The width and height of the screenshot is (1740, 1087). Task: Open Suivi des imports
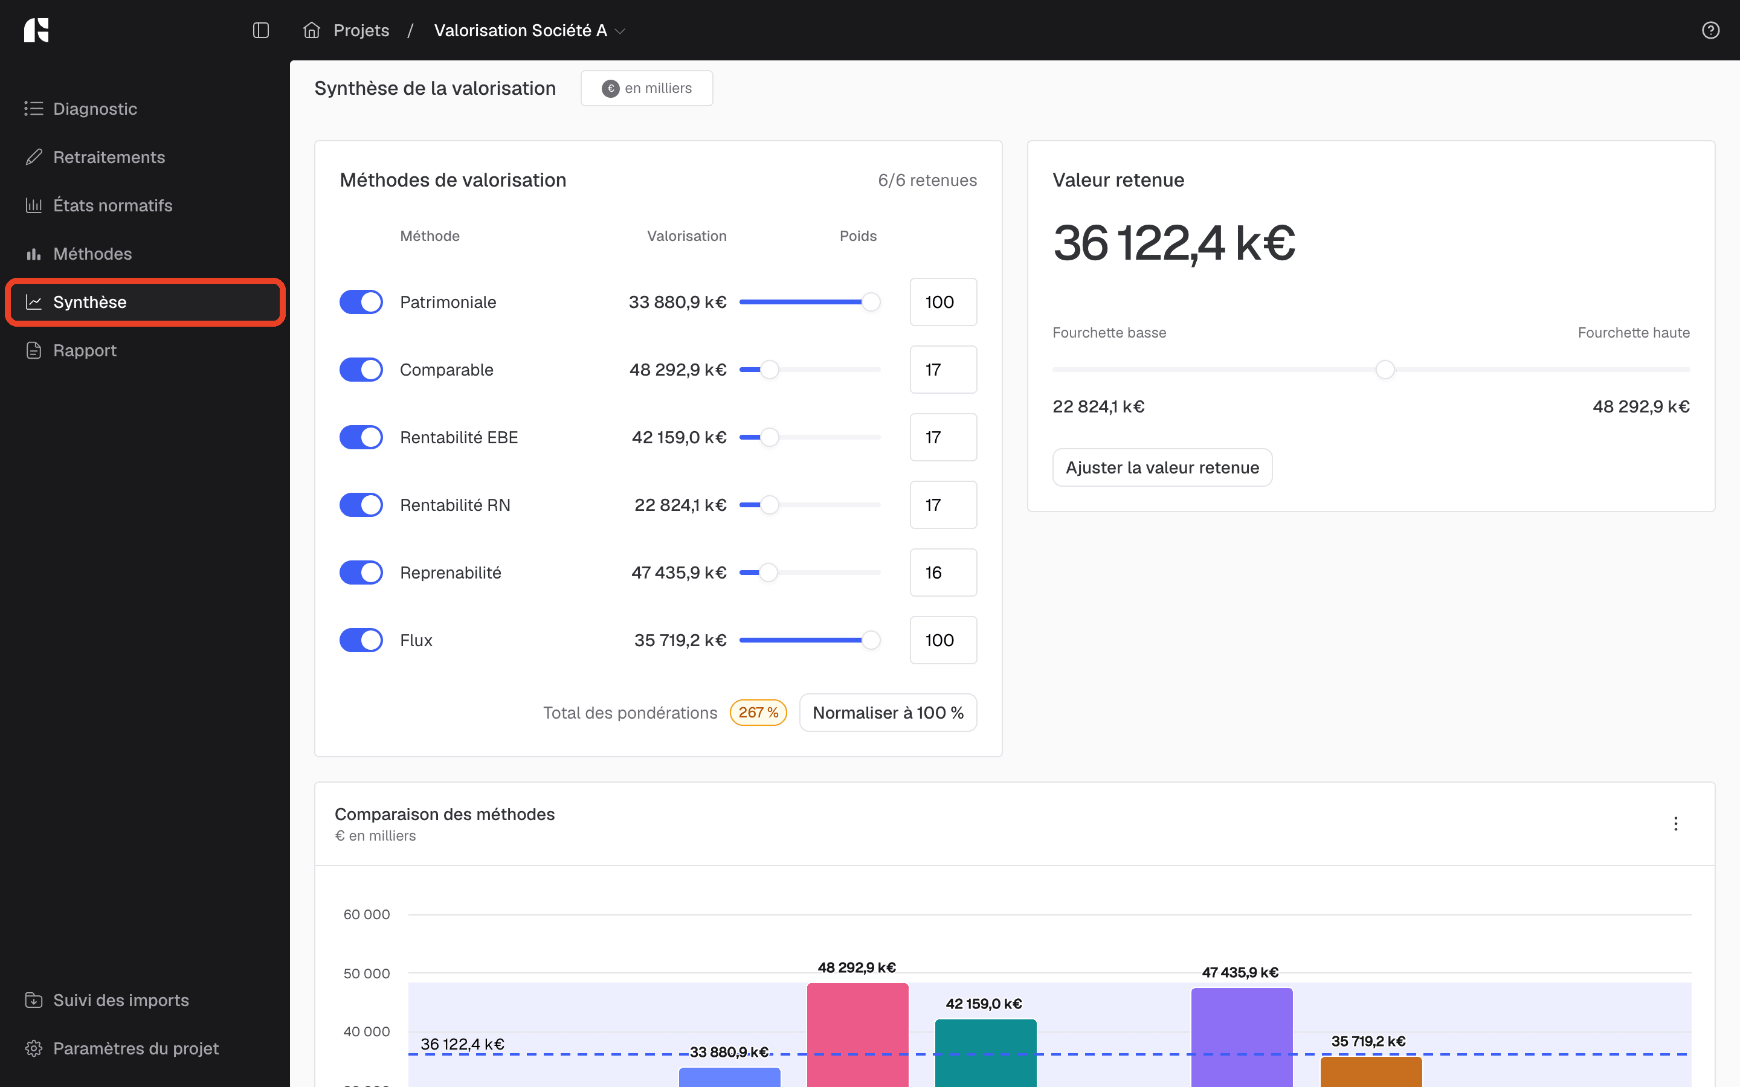point(145,1000)
